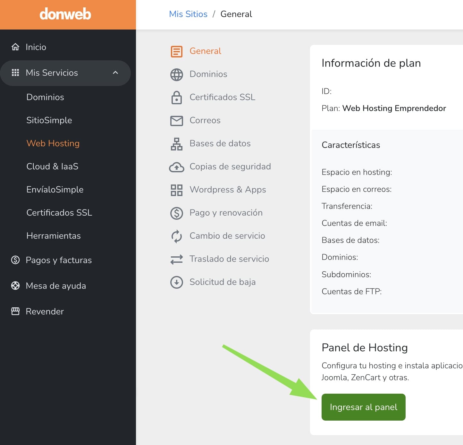463x445 pixels.
Task: Open Certificados SSL in the dark sidebar
Action: [59, 212]
